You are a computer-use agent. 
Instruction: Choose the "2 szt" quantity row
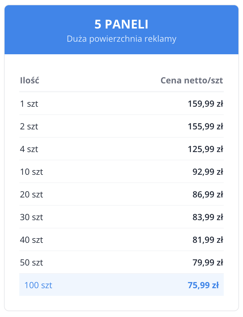click(29, 127)
